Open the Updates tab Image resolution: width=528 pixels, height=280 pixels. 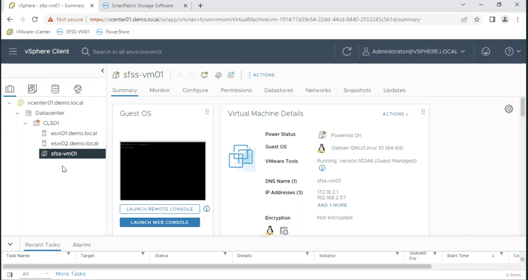pyautogui.click(x=394, y=90)
